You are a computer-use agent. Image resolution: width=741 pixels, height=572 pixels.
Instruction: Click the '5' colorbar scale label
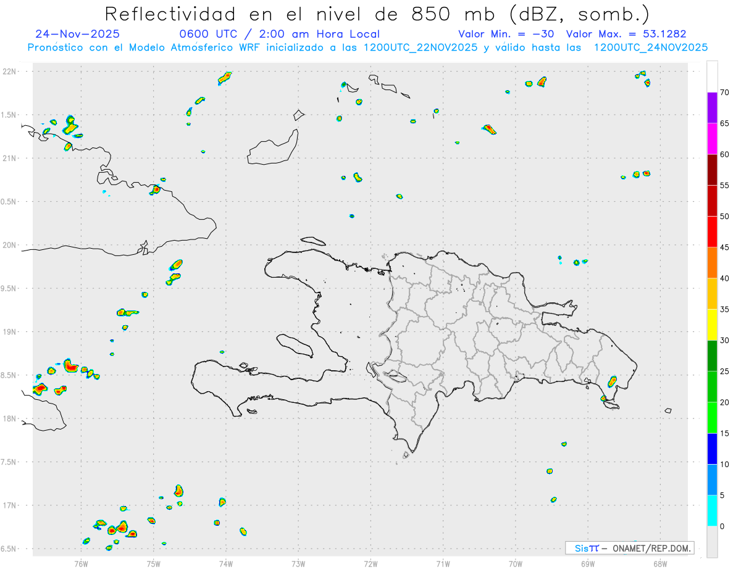[722, 495]
